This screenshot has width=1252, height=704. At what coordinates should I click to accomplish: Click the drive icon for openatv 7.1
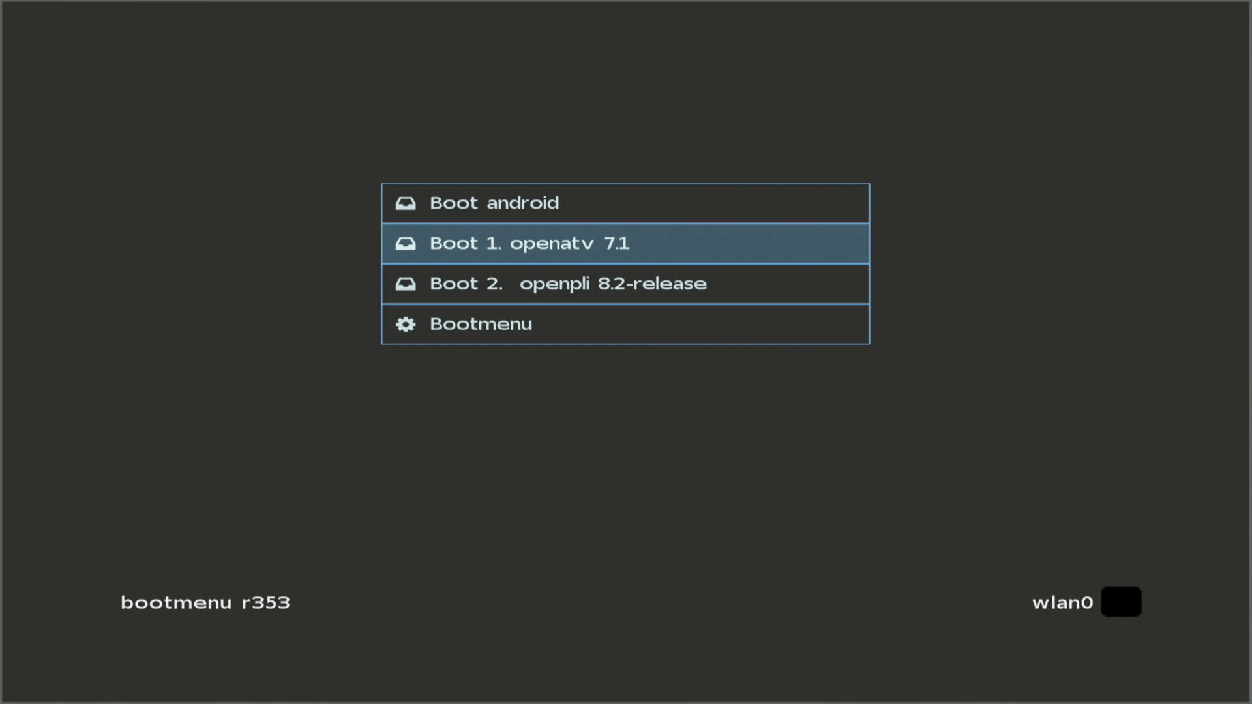[406, 244]
